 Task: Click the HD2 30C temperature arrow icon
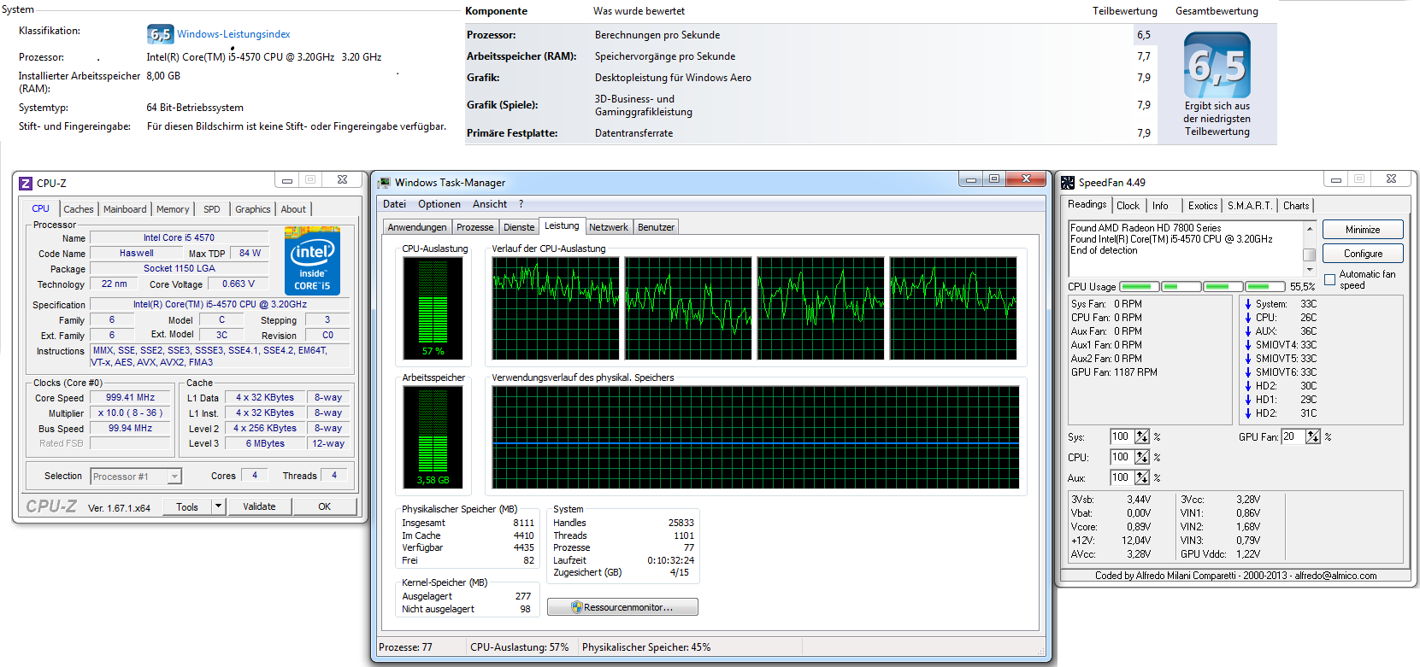click(x=1248, y=386)
